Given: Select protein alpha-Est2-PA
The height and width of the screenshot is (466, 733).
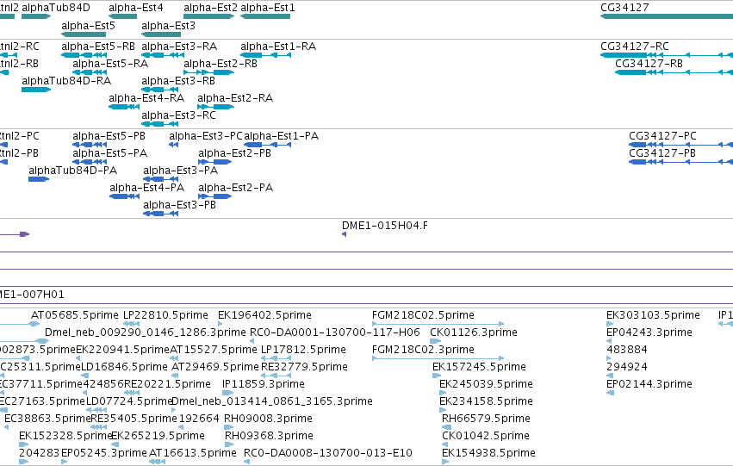Looking at the screenshot, I should [x=215, y=196].
